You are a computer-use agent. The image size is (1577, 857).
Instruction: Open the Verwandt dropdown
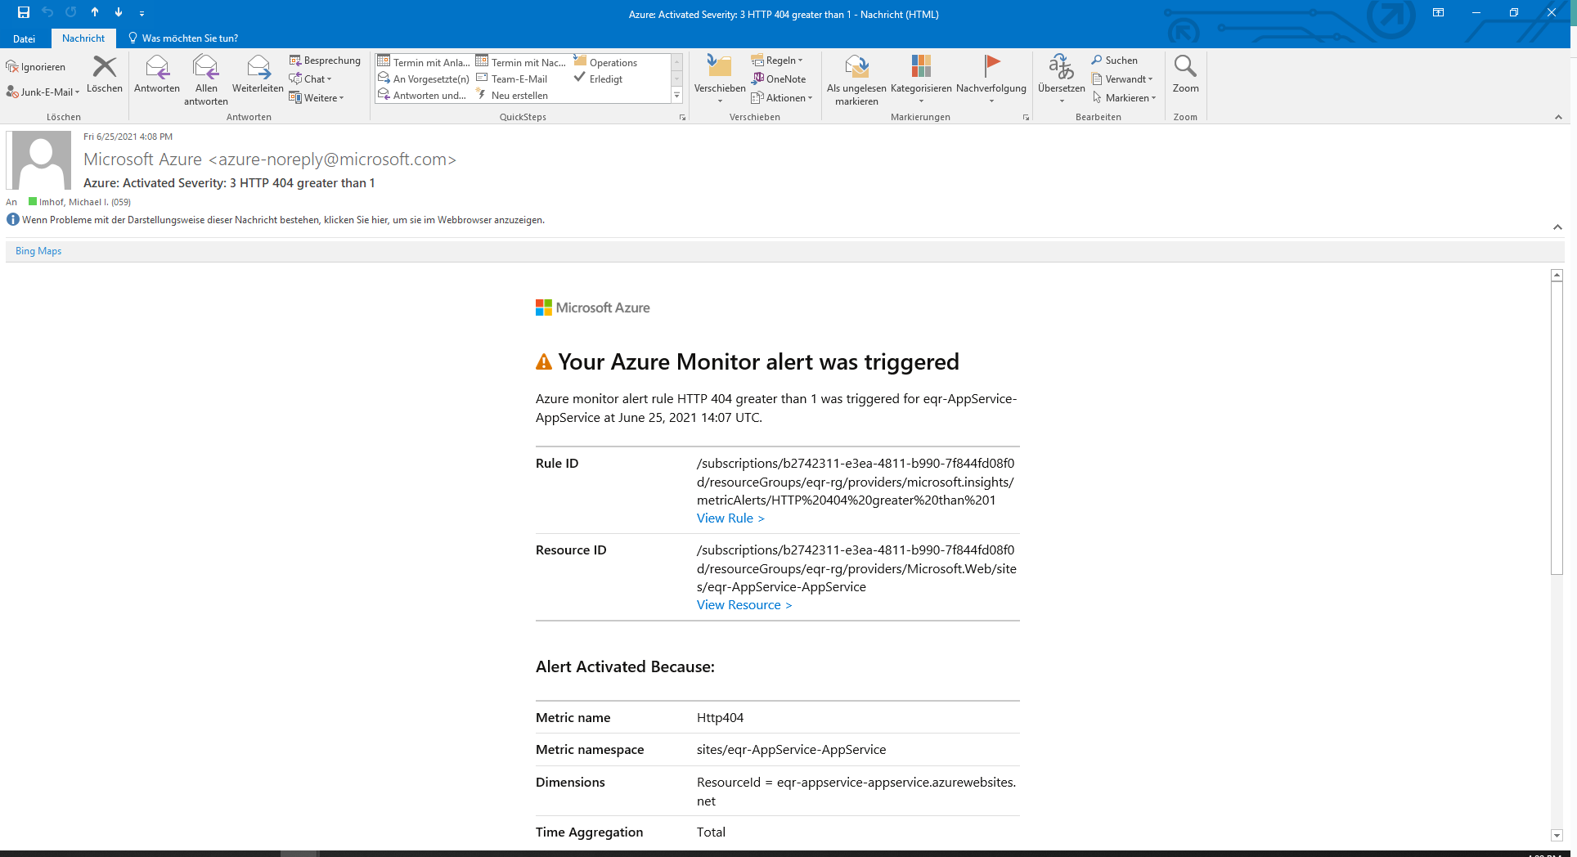1122,79
